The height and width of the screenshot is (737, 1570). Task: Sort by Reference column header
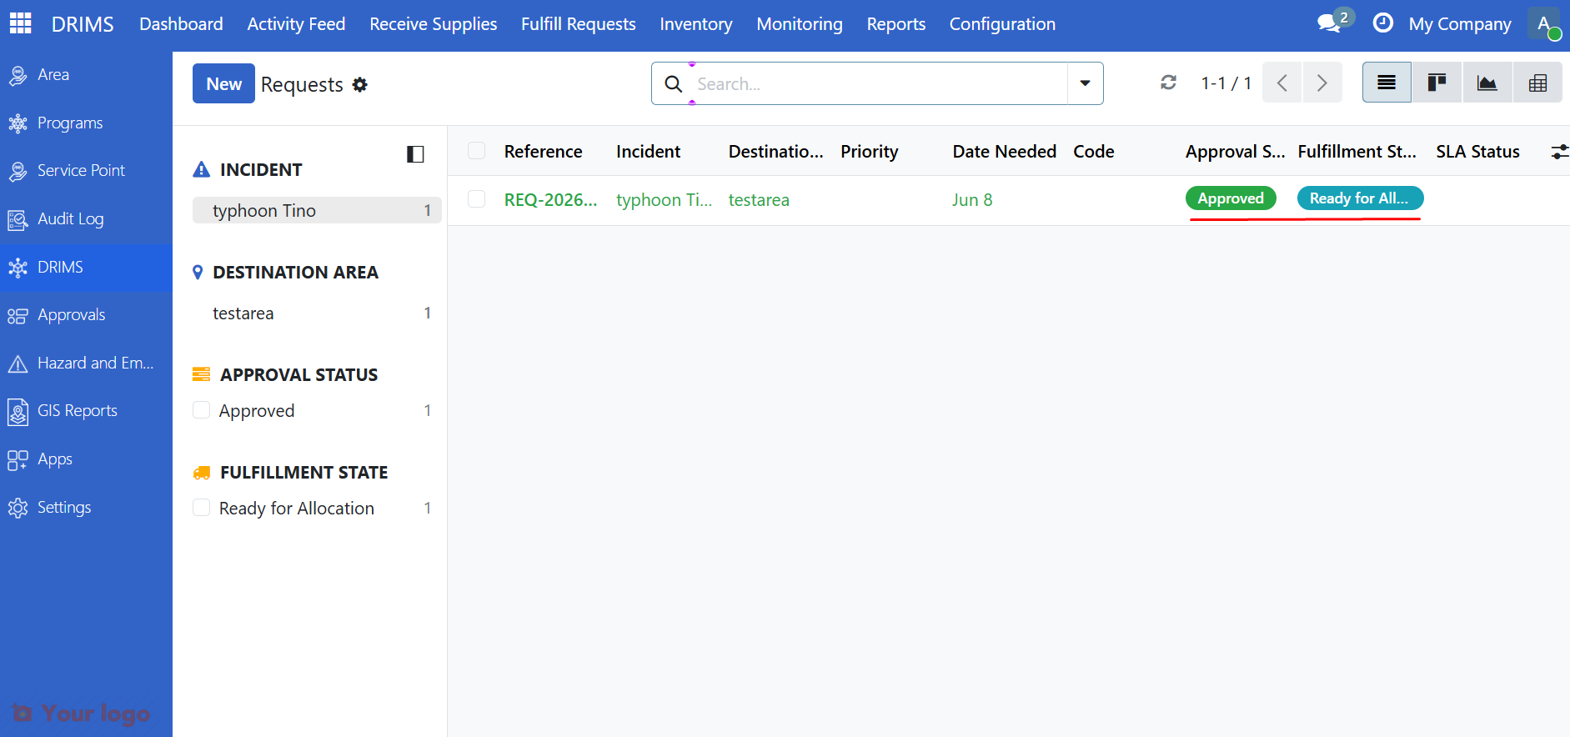coord(543,152)
